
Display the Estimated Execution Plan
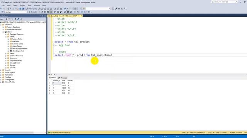(45, 12)
